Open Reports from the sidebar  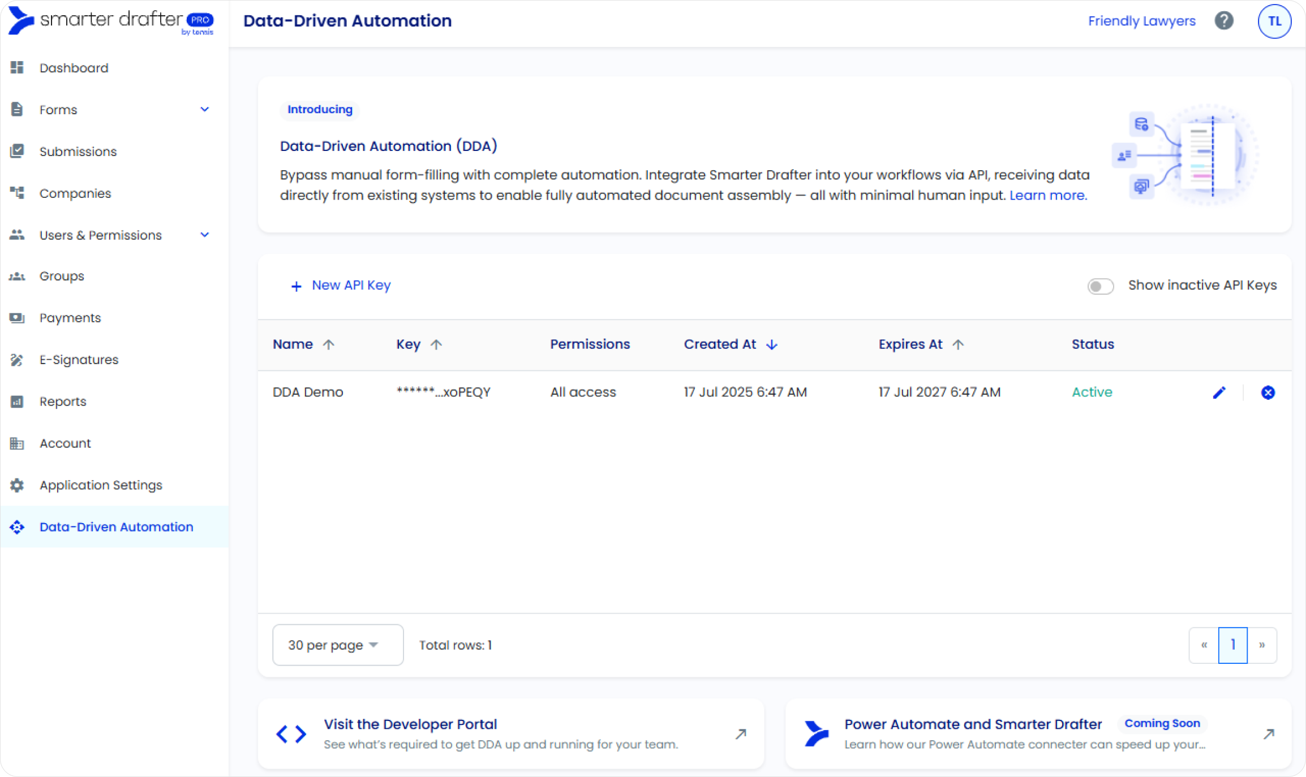coord(114,402)
